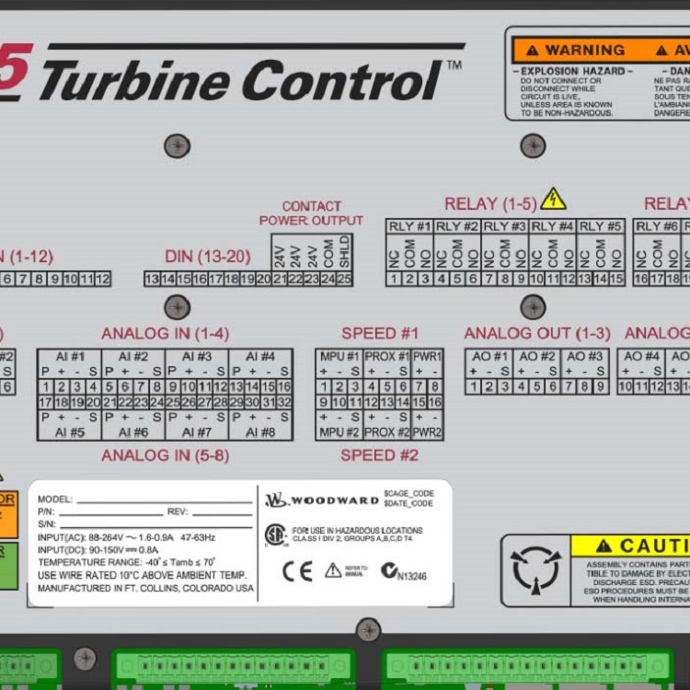This screenshot has width=690, height=690.
Task: Click FOR USE IN HAZARDOUS LOCATIONS text
Action: tap(357, 531)
